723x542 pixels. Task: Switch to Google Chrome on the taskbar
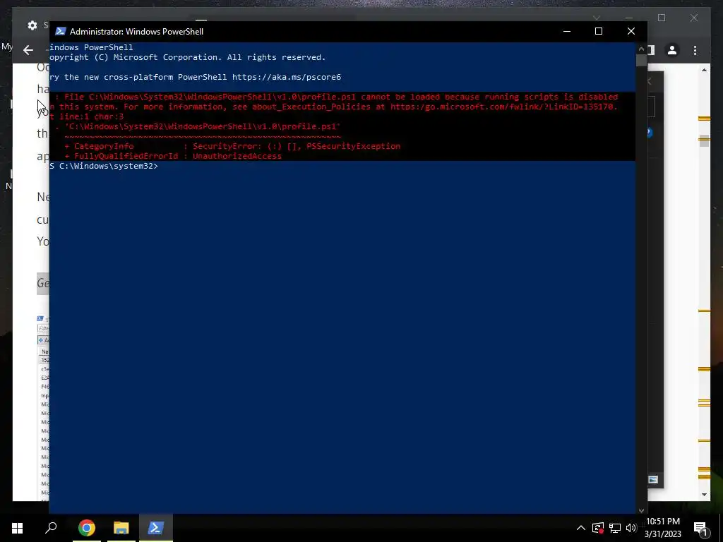coord(86,528)
